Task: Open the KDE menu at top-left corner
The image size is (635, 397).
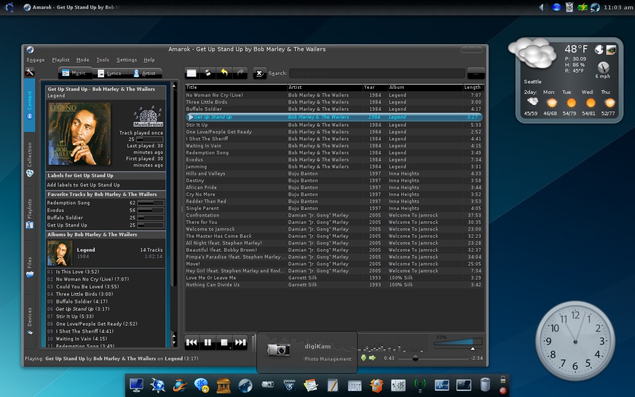Action: coord(9,7)
